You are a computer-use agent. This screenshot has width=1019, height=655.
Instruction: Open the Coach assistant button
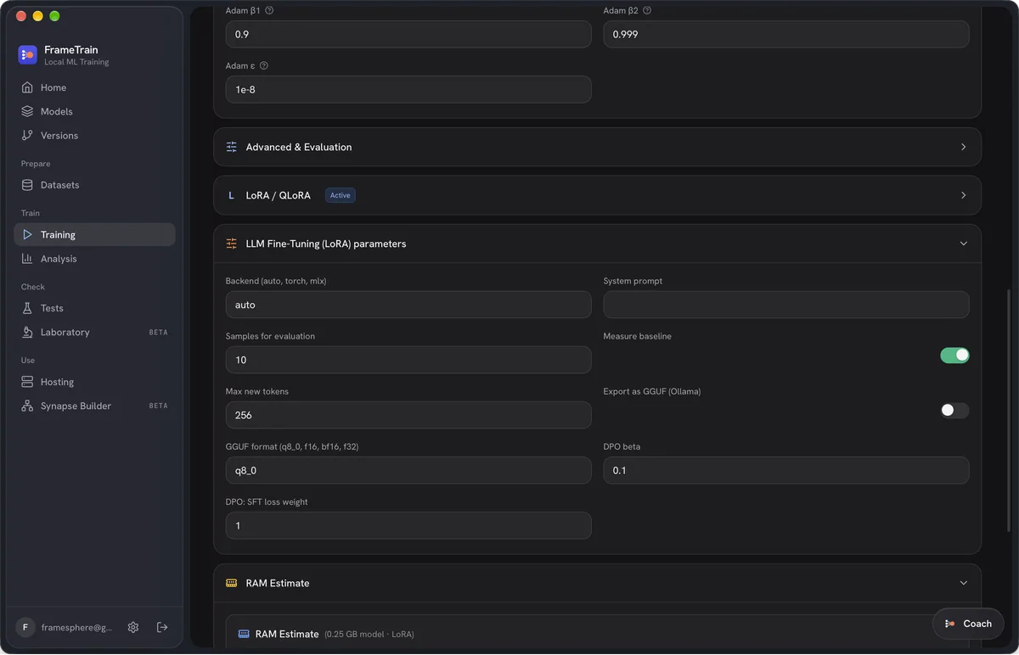[967, 624]
